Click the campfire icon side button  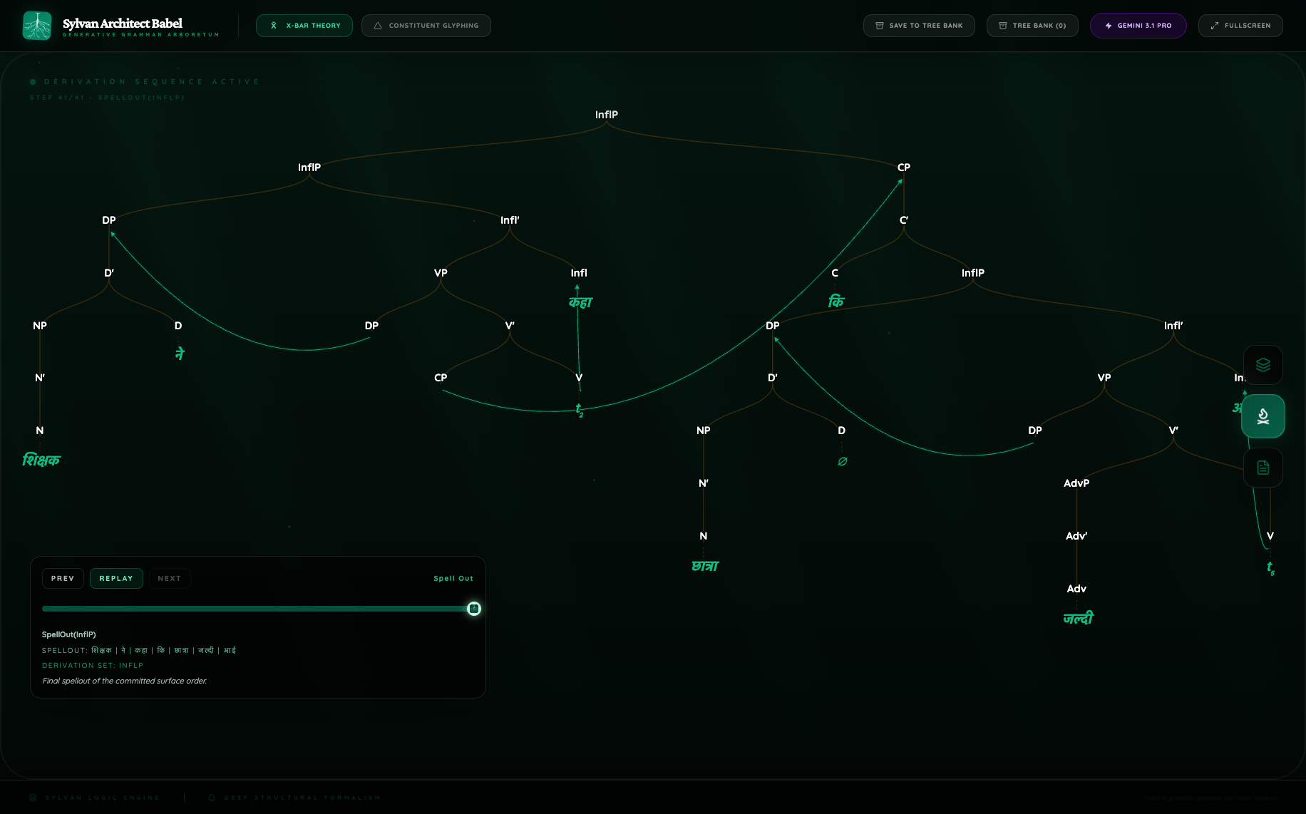tap(1263, 416)
